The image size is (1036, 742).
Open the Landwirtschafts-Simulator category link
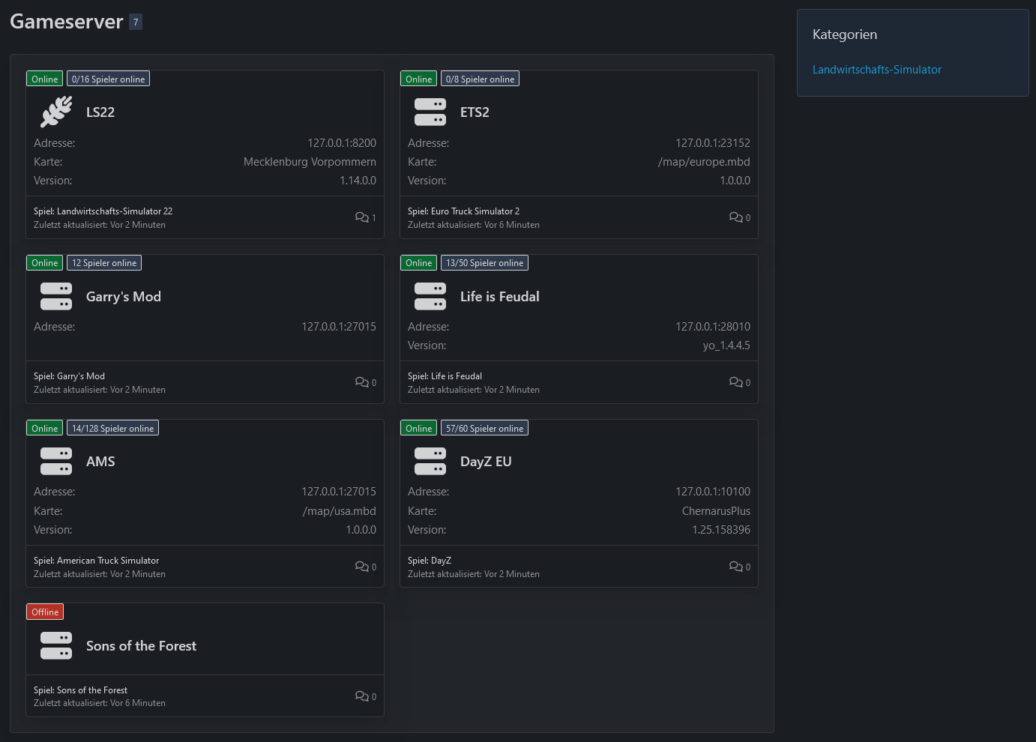pos(876,70)
